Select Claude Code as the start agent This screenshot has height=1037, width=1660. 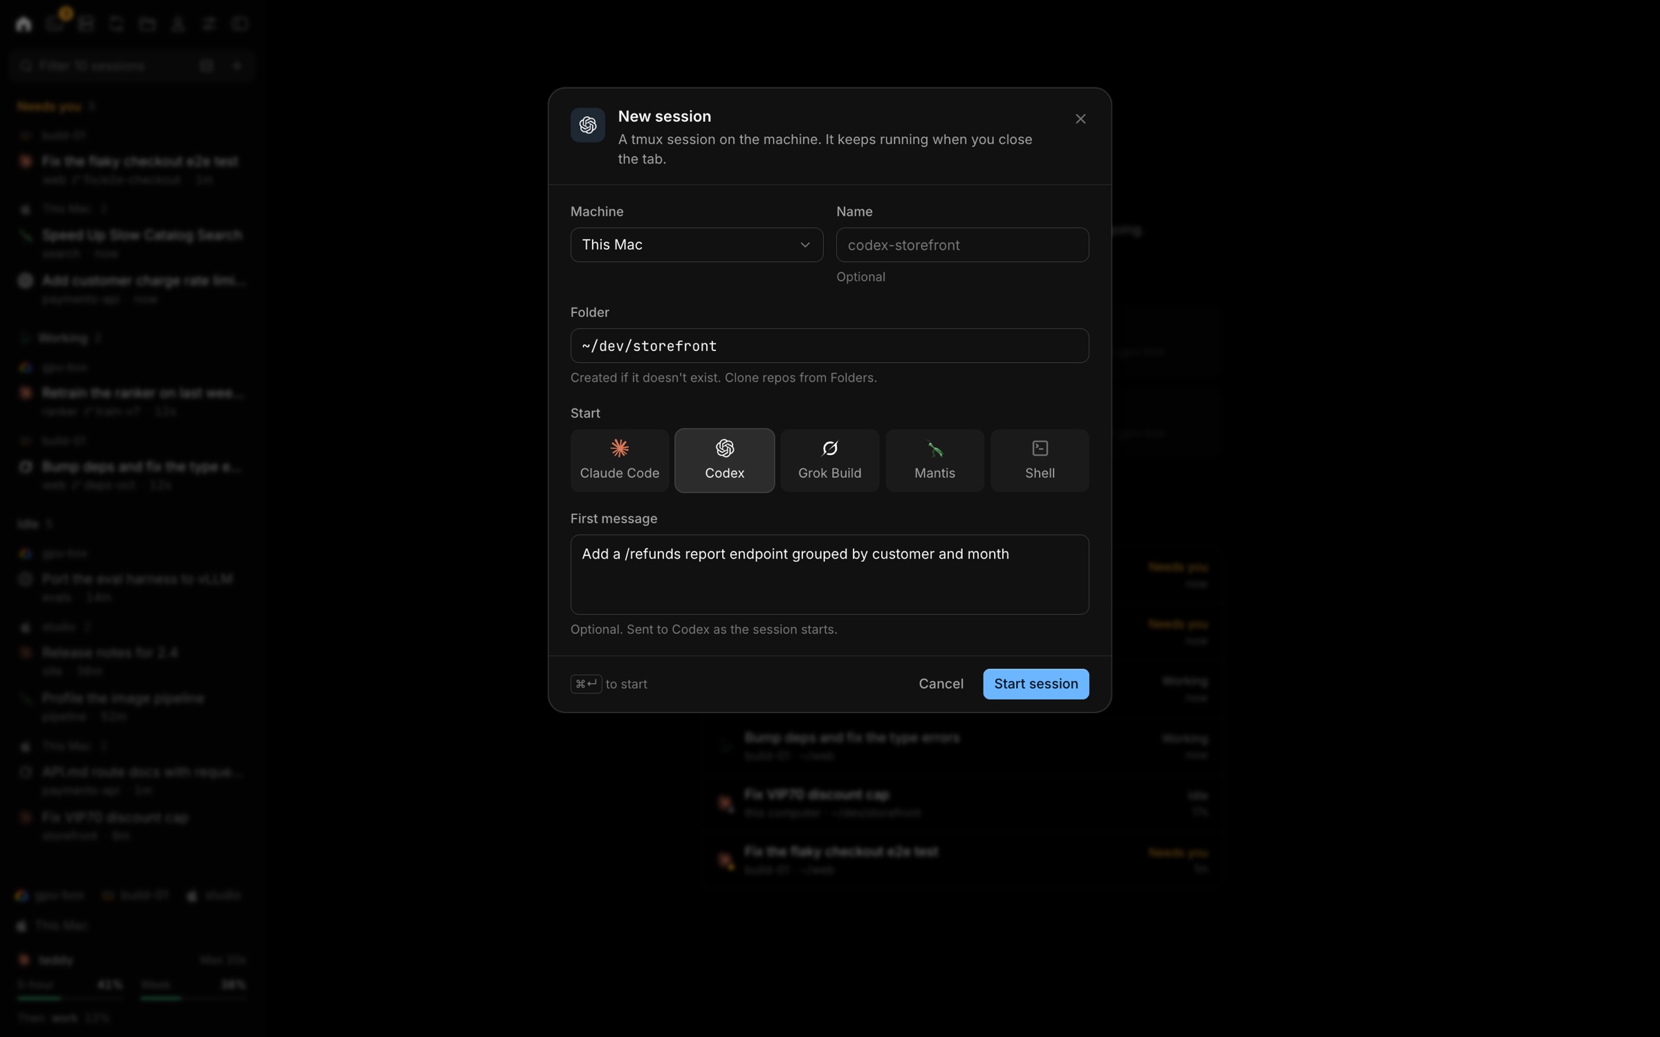(619, 460)
